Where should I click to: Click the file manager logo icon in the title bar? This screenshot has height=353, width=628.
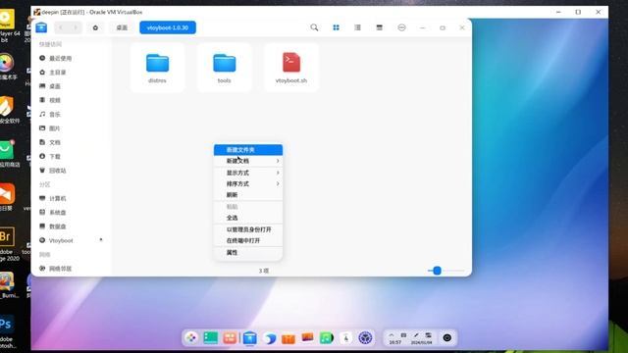41,27
